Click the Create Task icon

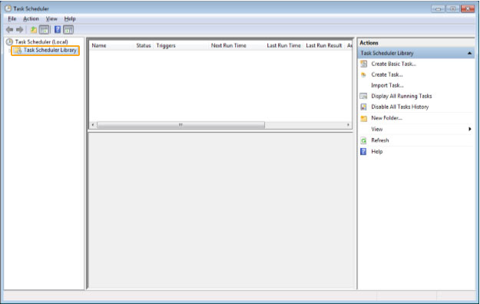click(363, 74)
